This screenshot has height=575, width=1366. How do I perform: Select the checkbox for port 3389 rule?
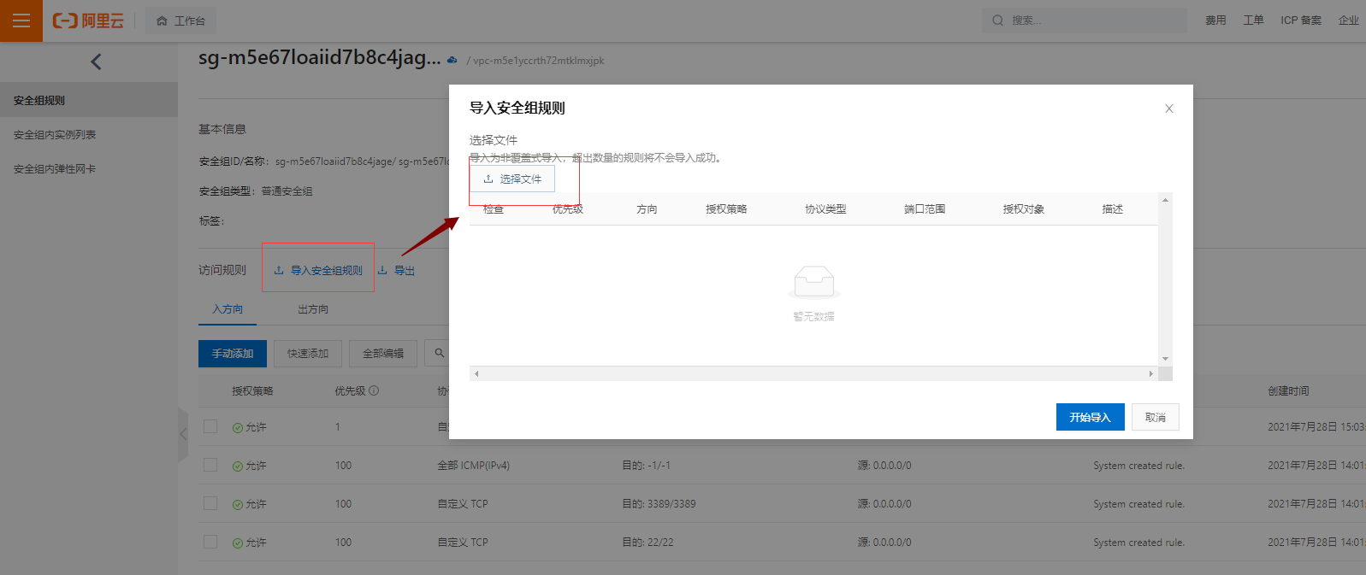pyautogui.click(x=210, y=503)
